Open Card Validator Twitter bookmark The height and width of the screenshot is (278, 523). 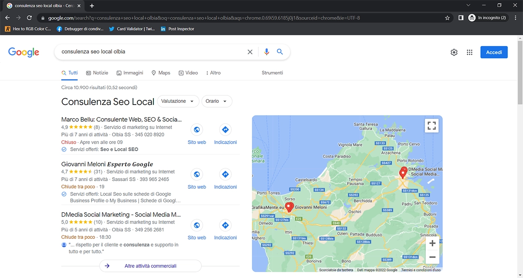tap(132, 29)
